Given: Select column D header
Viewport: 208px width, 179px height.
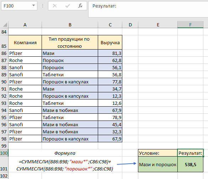Looking at the screenshot, I should 130,25.
